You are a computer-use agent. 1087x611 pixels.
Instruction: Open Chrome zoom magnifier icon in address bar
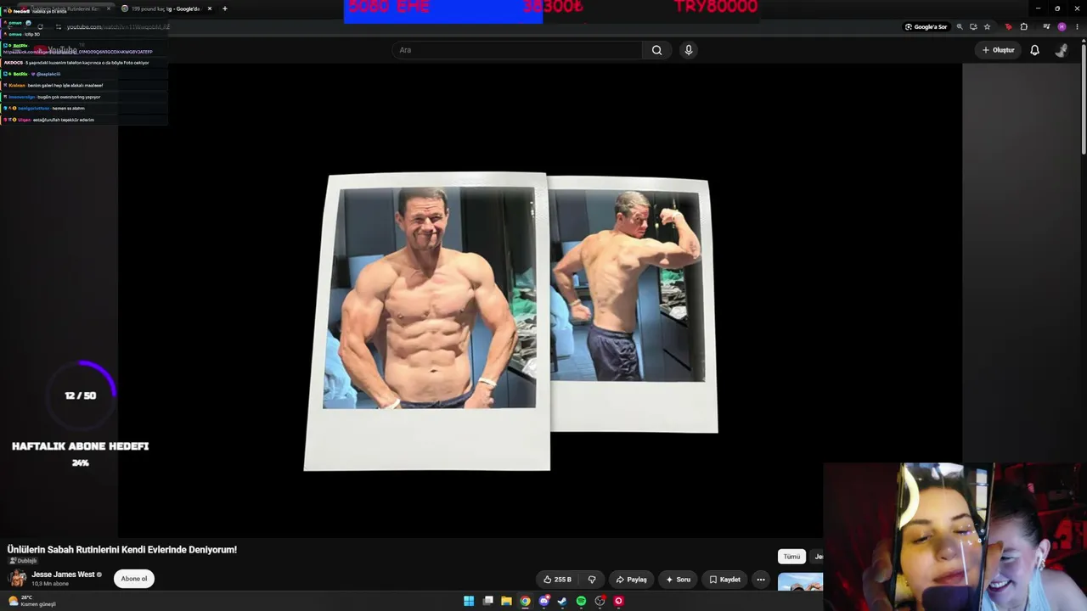[960, 27]
